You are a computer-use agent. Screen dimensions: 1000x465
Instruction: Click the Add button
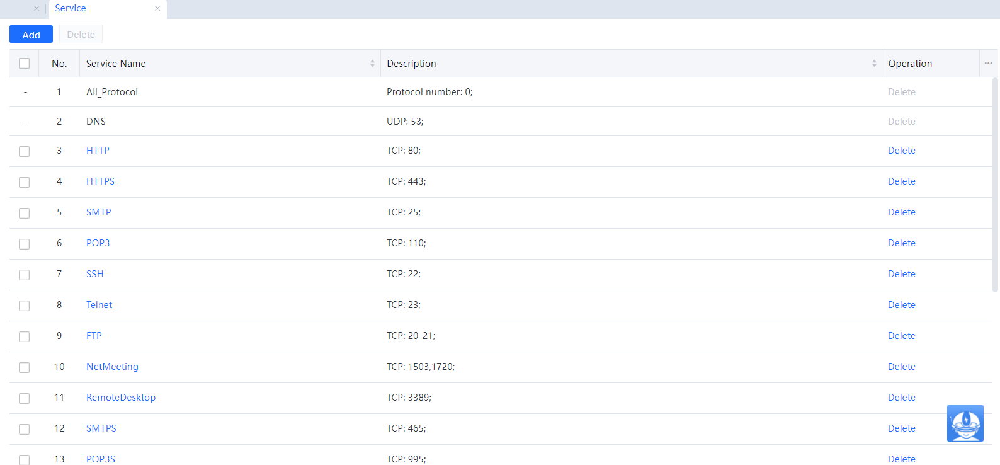(31, 35)
